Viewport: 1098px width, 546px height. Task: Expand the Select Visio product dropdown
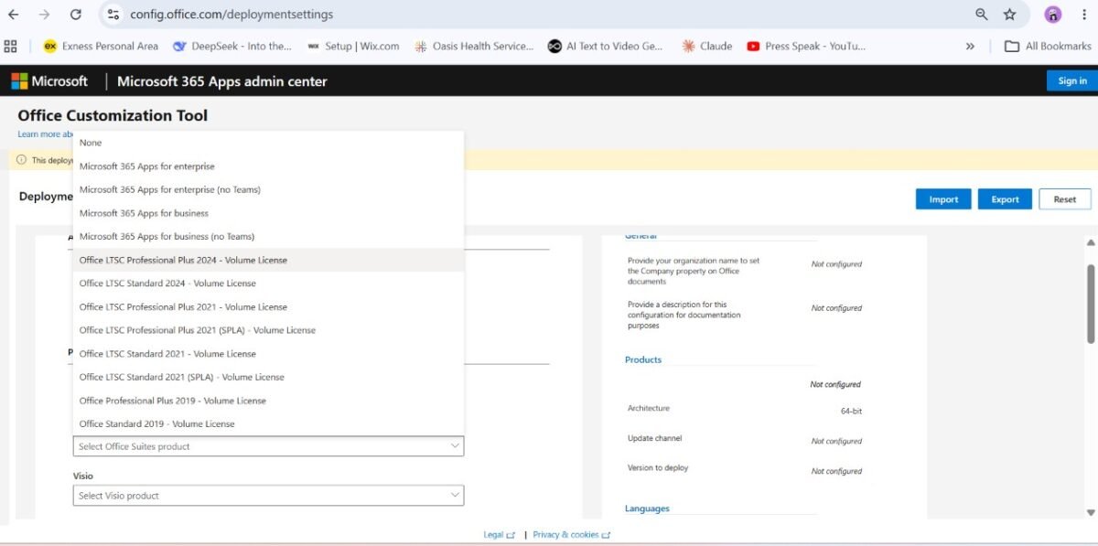(268, 495)
